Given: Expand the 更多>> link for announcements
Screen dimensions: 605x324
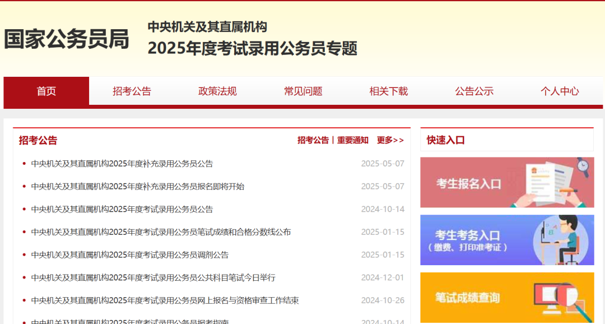Looking at the screenshot, I should (x=390, y=140).
